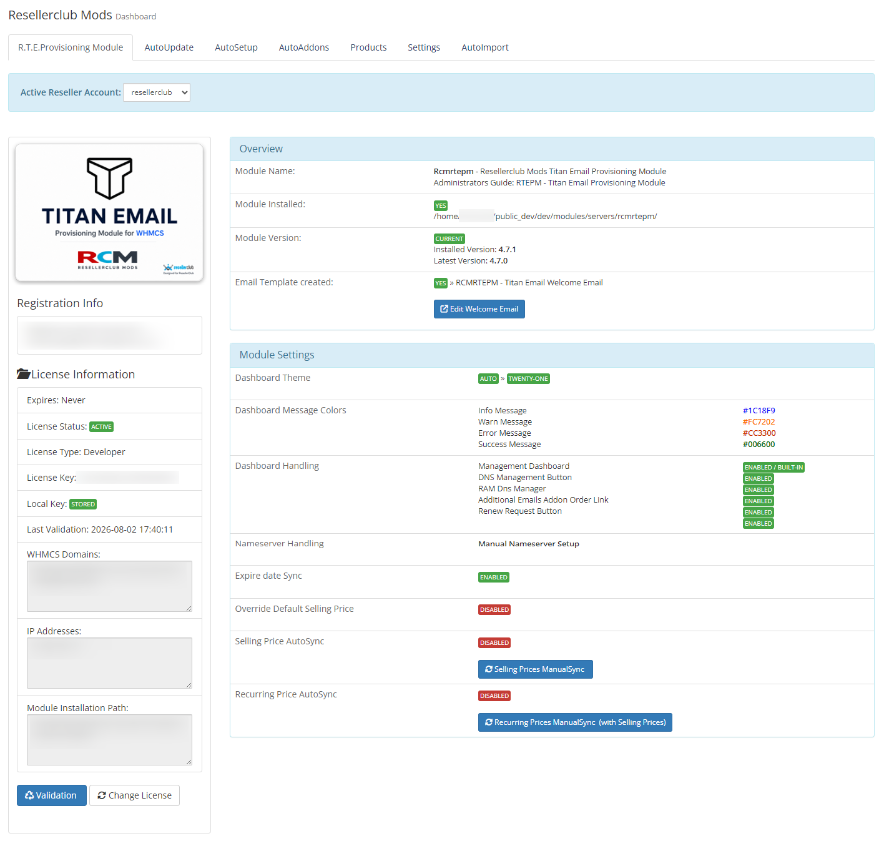The height and width of the screenshot is (841, 884).
Task: Open the AutoAddons tab
Action: pyautogui.click(x=304, y=47)
